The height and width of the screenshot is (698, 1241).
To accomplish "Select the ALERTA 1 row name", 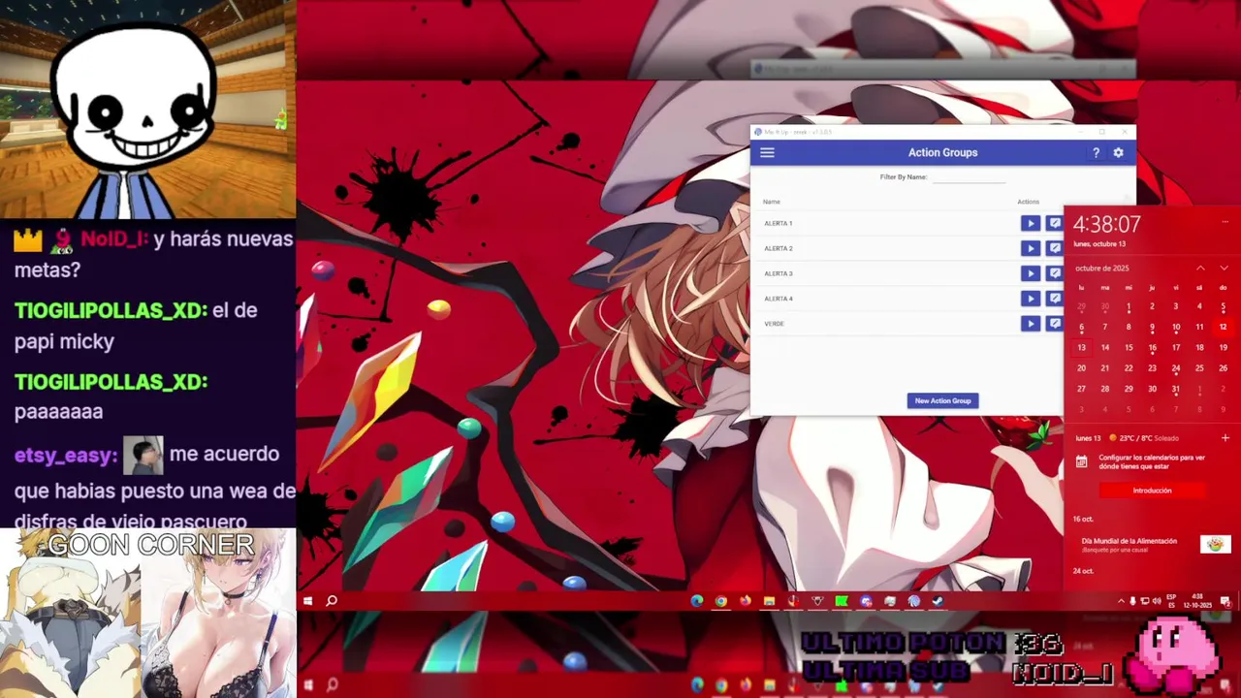I will [x=779, y=223].
